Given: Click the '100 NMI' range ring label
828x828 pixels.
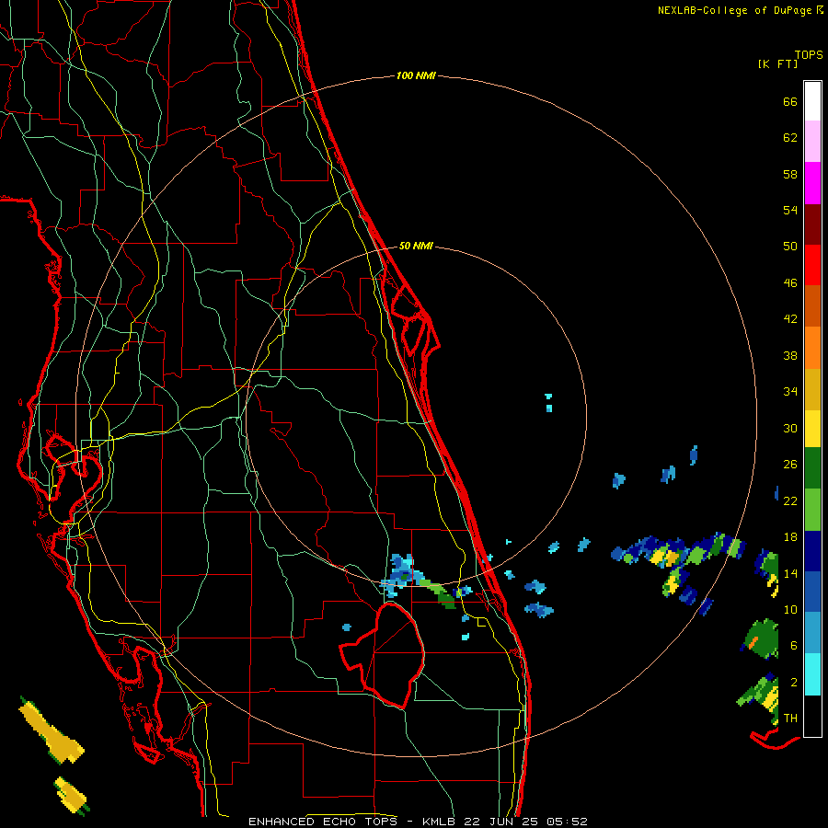Looking at the screenshot, I should point(416,76).
